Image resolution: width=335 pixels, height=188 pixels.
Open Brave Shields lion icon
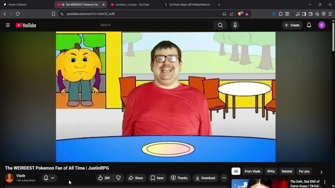click(240, 14)
